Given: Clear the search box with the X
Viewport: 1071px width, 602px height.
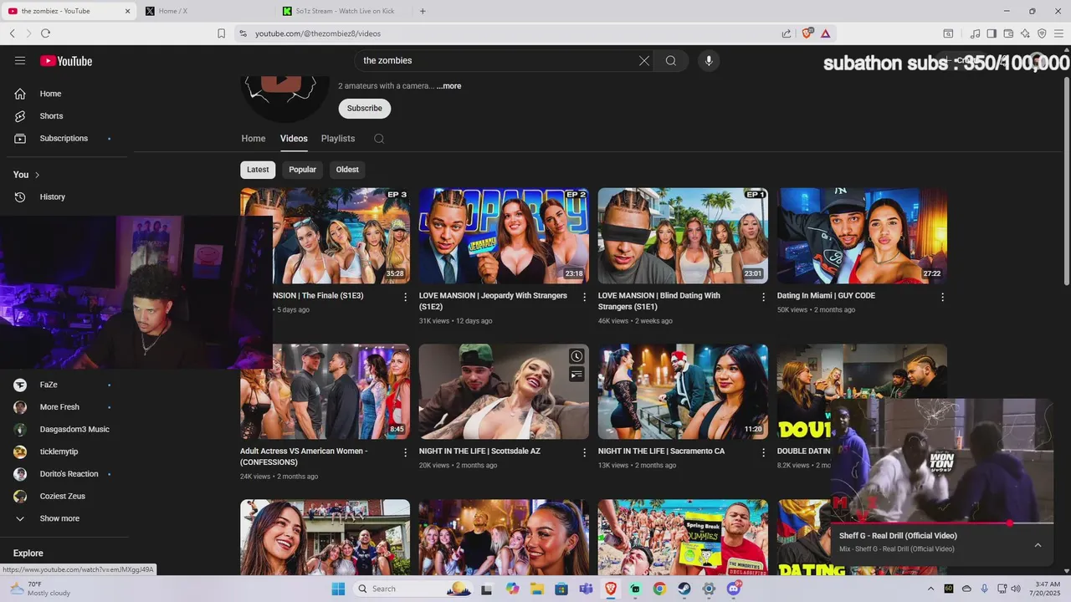Looking at the screenshot, I should [x=644, y=60].
